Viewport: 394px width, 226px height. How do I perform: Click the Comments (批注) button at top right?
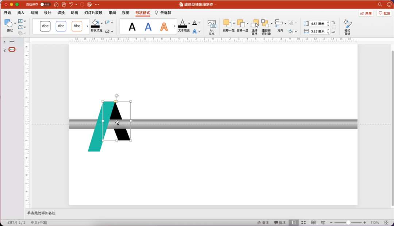coord(385,13)
